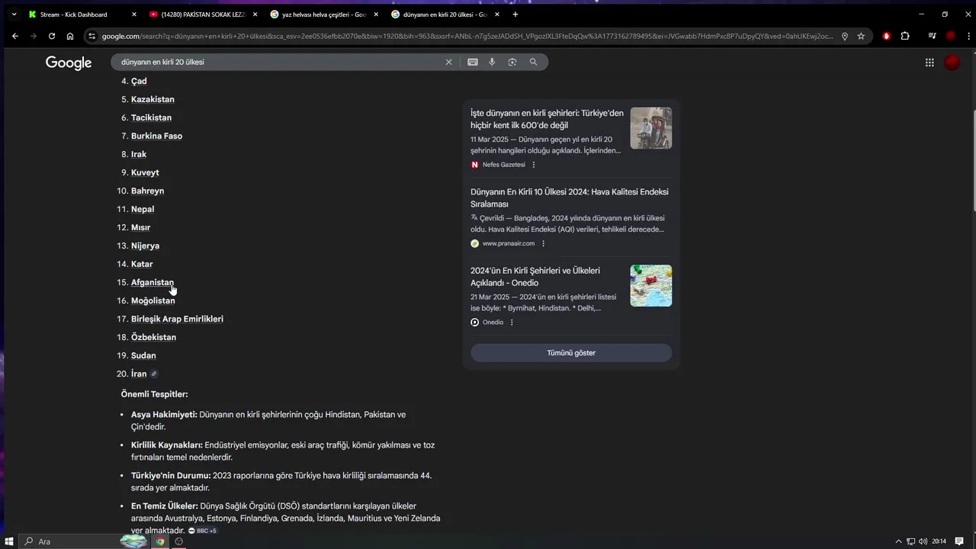
Task: Open the Windows Start button
Action: (10, 541)
